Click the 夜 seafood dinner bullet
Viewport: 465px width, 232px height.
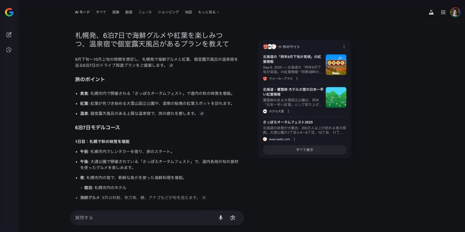click(x=133, y=178)
